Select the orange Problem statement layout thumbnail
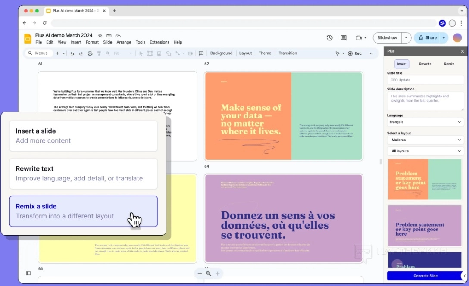 (x=425, y=179)
